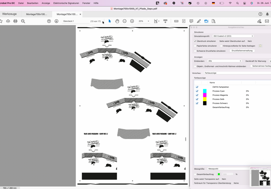Enable Papierfarbe simulieren checkbox
Viewport: 271px width, 189px height.
[195, 46]
